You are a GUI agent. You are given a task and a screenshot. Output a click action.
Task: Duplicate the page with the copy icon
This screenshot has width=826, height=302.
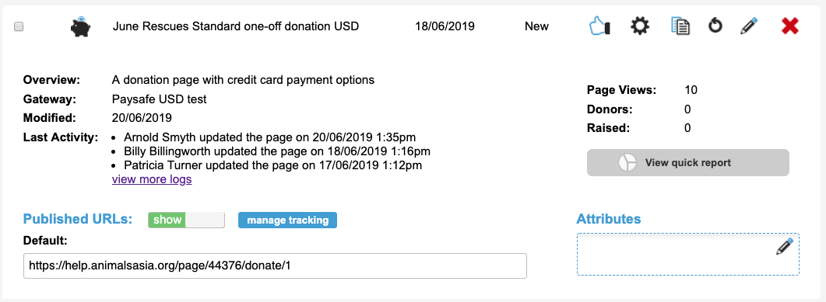coord(680,26)
